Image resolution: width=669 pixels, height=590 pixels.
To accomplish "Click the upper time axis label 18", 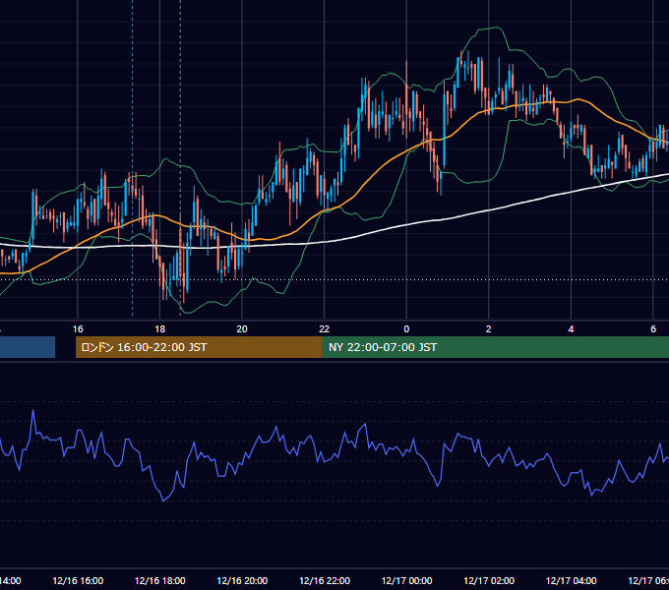I will pos(159,329).
